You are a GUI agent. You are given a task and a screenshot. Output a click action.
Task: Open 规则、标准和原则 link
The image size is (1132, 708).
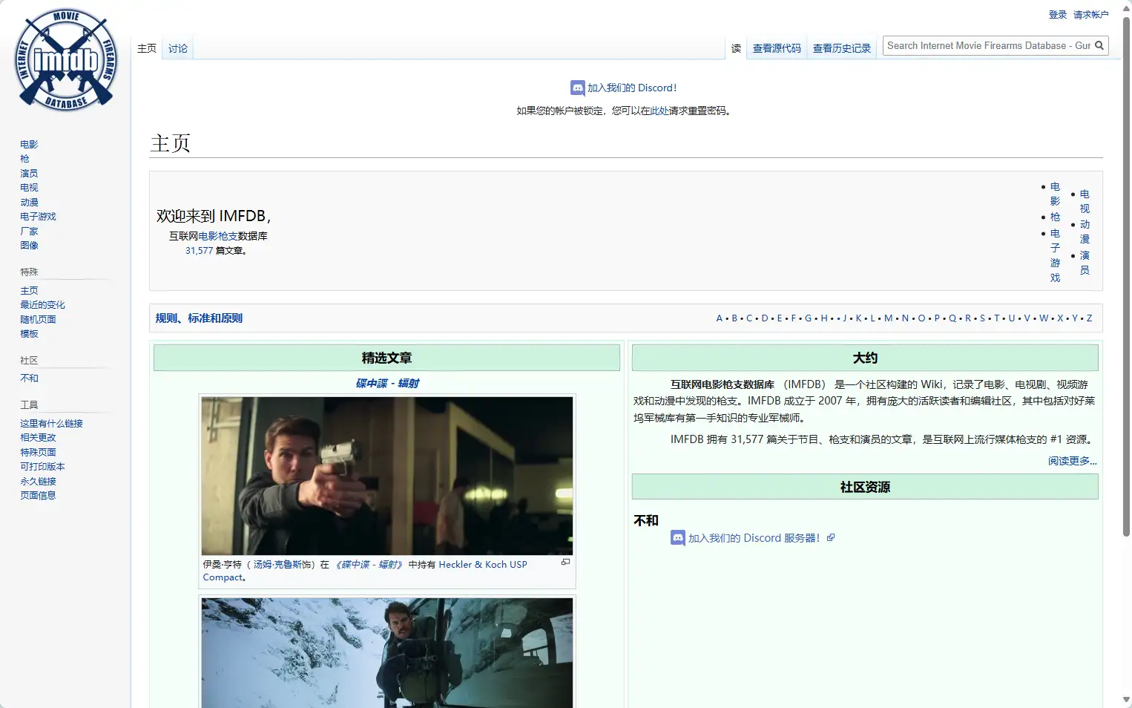pyautogui.click(x=199, y=318)
